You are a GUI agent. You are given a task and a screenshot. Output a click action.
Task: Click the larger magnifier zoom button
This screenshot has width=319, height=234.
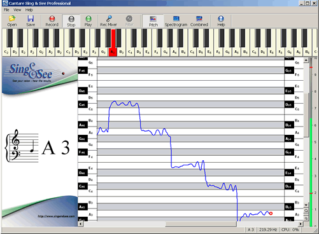pos(306,210)
